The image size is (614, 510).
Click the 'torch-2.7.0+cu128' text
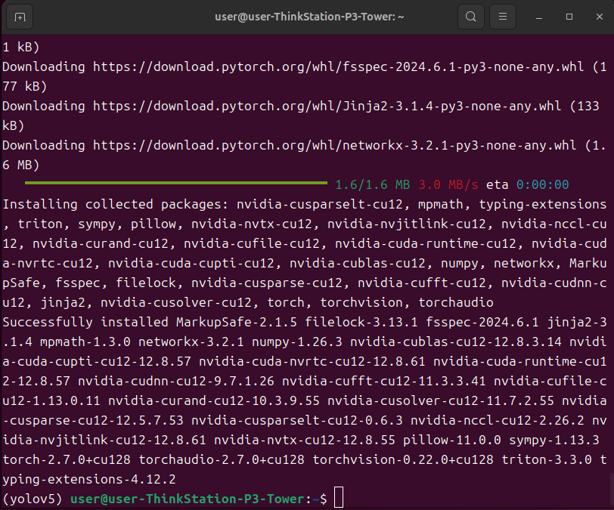67,459
